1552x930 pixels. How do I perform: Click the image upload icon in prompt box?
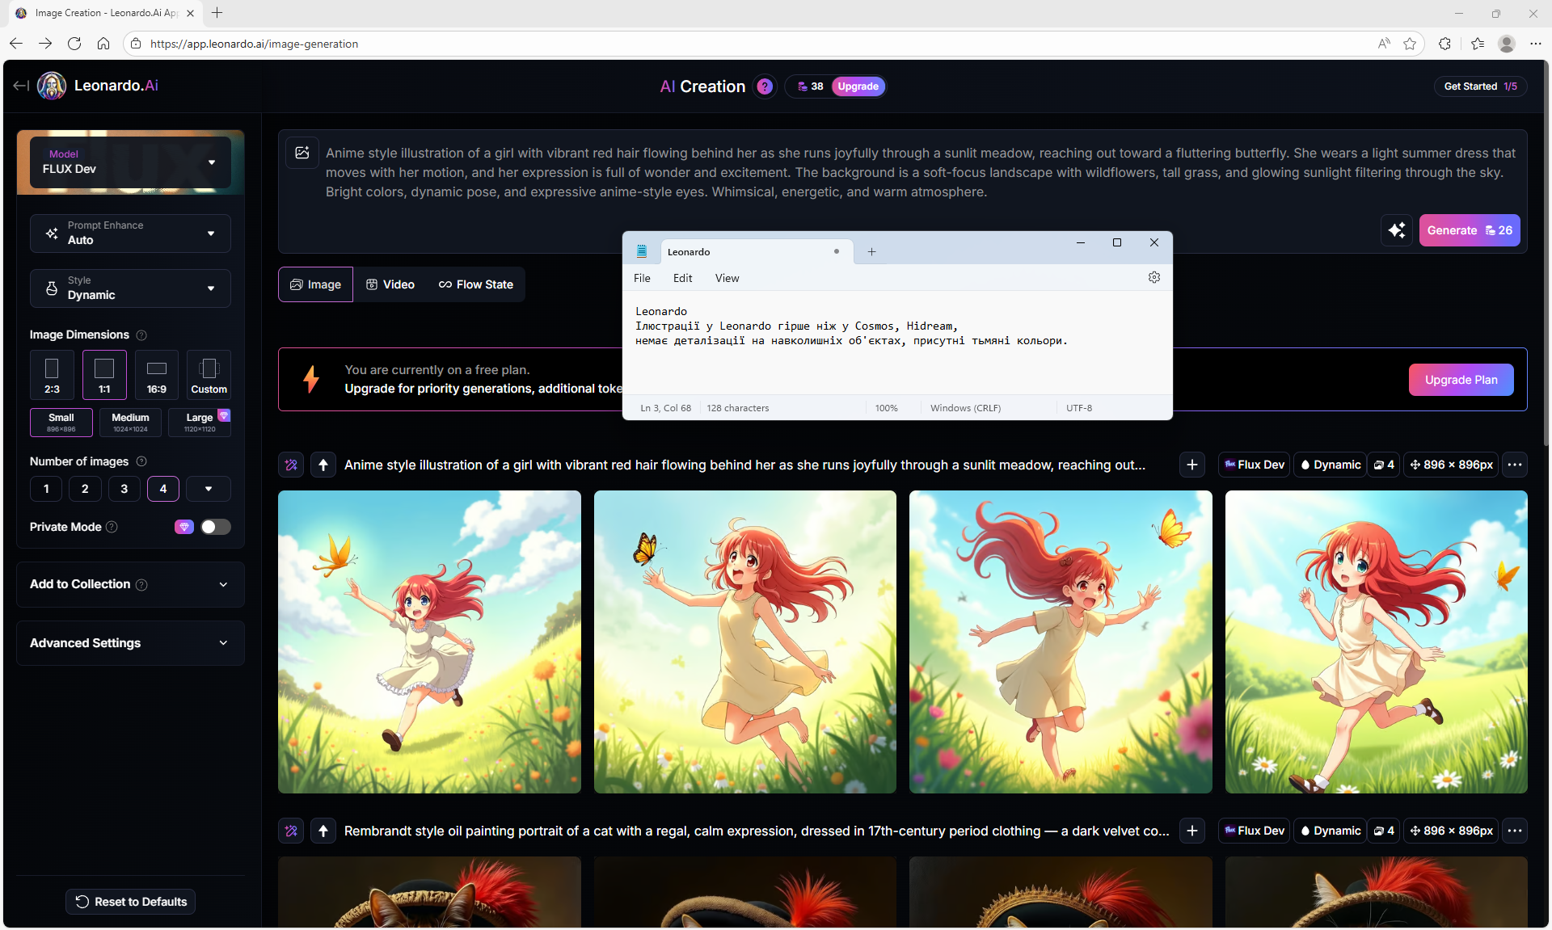302,153
